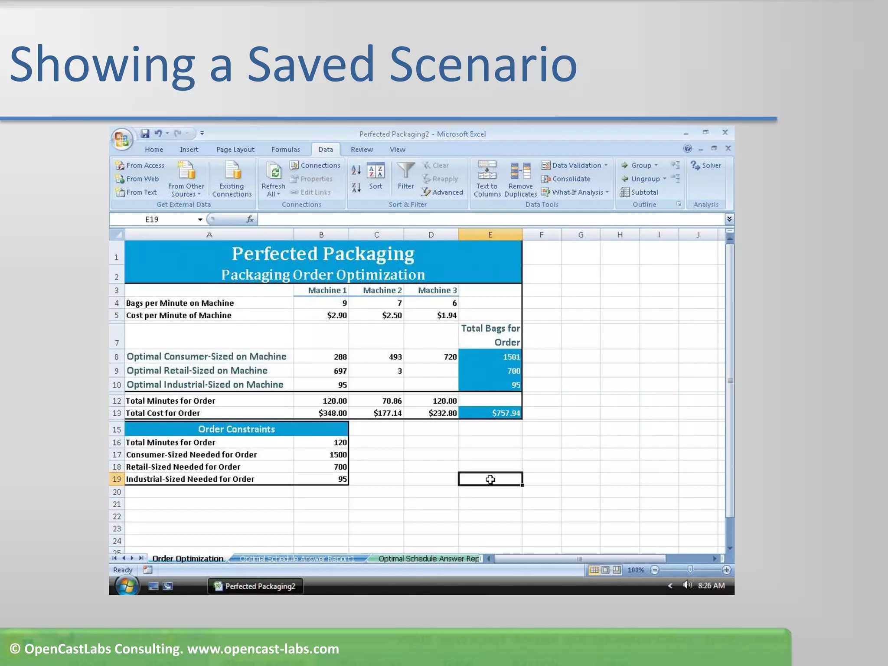Click the vertical scrollbar thumb
Image resolution: width=888 pixels, height=666 pixels.
point(730,380)
